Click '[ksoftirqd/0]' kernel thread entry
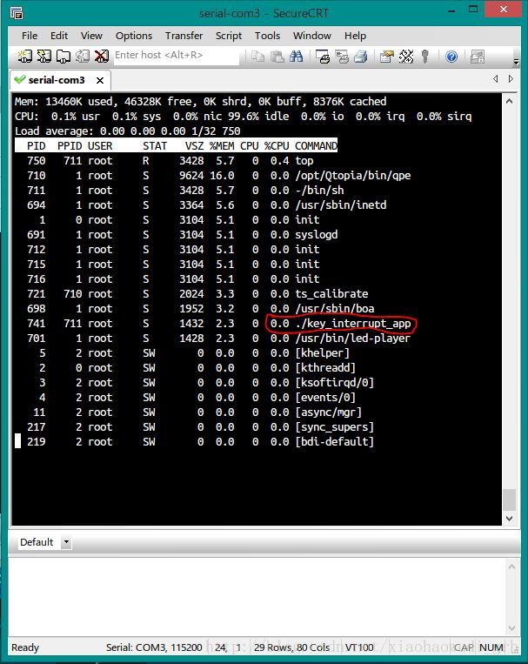Screen dimensions: 528x664 (335, 383)
